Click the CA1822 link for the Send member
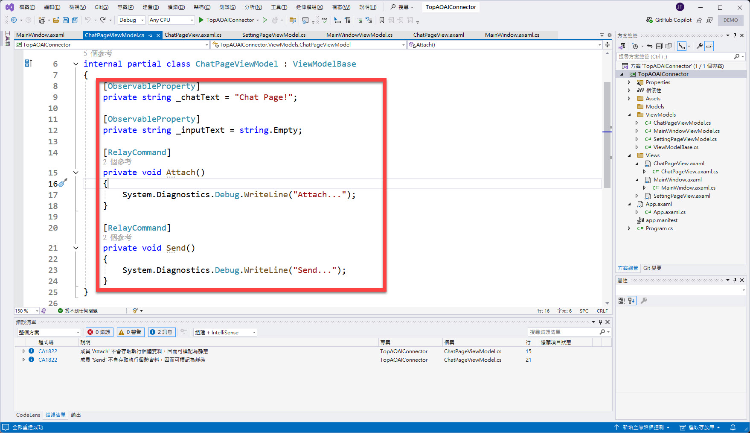This screenshot has height=433, width=750. pyautogui.click(x=48, y=360)
